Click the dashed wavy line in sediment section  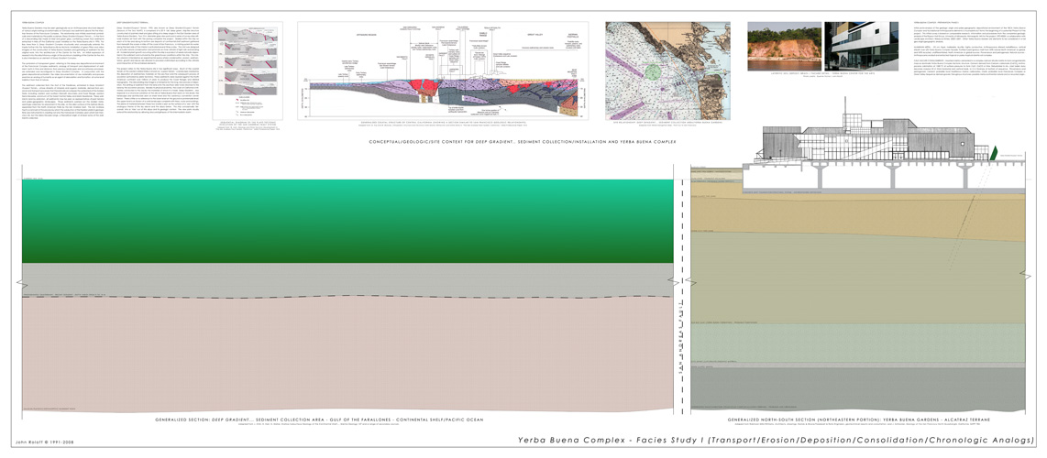347,296
